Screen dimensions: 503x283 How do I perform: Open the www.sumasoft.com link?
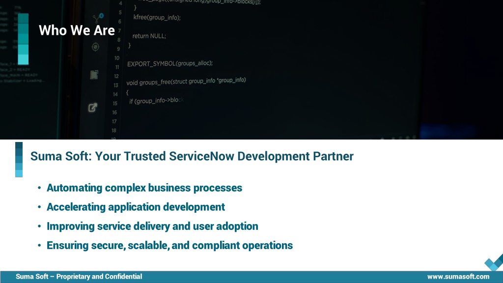[x=458, y=277]
